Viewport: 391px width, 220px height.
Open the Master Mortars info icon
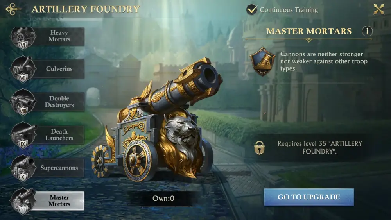coord(367,31)
